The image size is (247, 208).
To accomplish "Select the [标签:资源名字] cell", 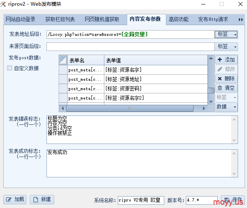I will pos(156,70).
